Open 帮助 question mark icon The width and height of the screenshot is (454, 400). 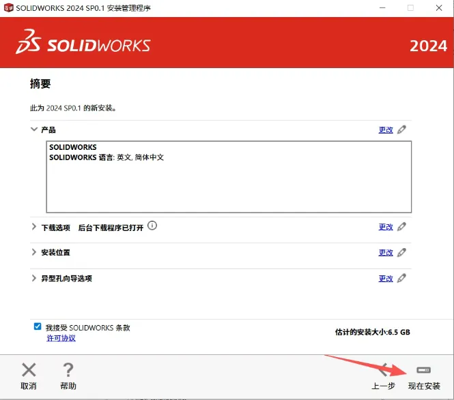(x=68, y=370)
